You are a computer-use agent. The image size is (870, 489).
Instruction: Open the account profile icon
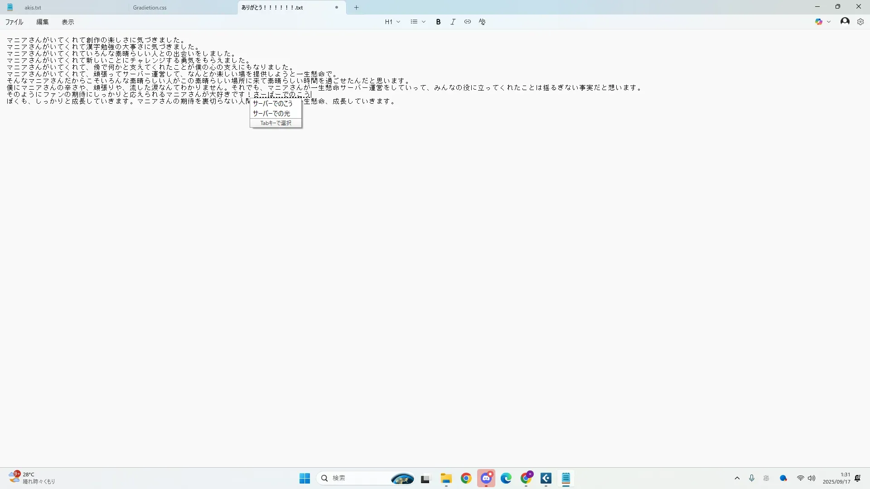tap(845, 21)
